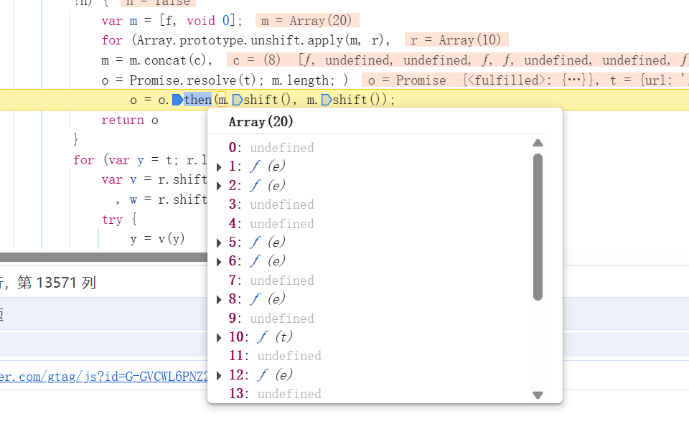
Task: Click the popup scrollbar up arrow
Action: pos(538,143)
